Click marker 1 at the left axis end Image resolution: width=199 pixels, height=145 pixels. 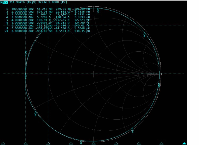pos(26,76)
